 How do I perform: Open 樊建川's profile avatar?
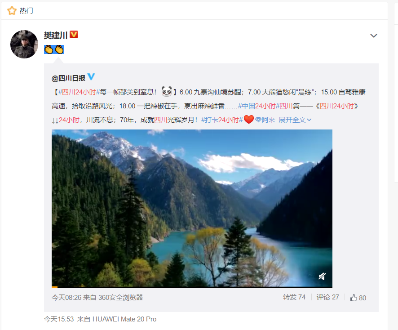(x=24, y=44)
